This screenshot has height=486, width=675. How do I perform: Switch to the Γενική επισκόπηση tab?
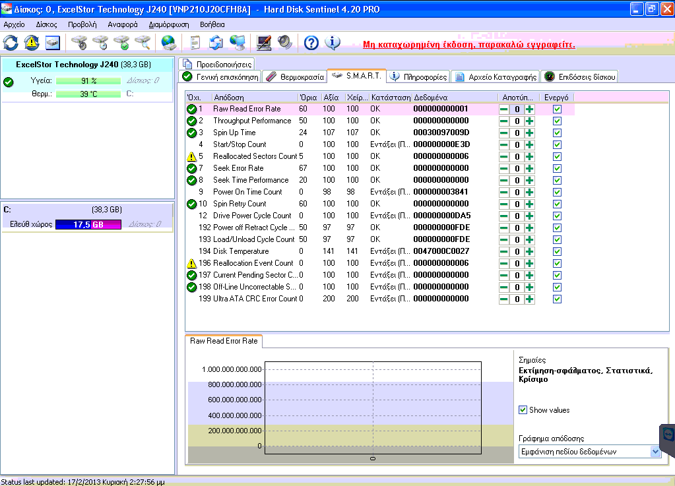220,77
